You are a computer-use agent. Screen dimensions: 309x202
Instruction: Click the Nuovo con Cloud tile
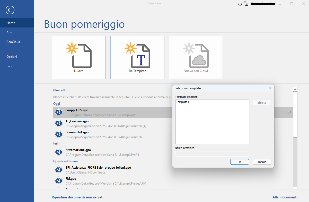196,57
